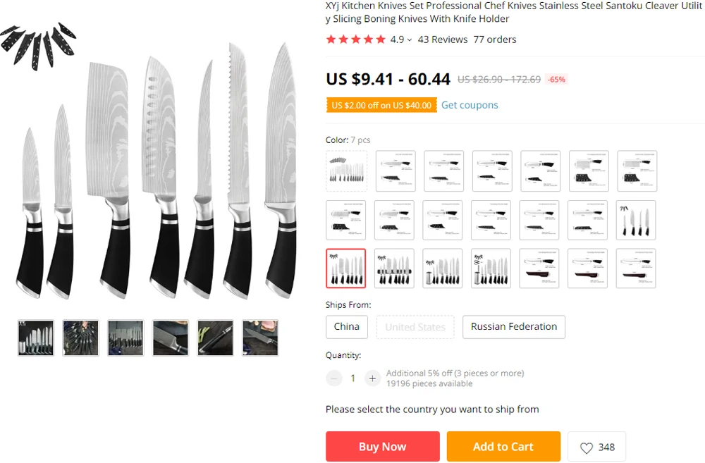Click the Buy Now button
Image resolution: width=705 pixels, height=463 pixels.
(383, 446)
